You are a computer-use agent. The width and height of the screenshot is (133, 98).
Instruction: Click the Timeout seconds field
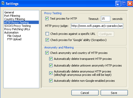pyautogui.click(x=106, y=19)
